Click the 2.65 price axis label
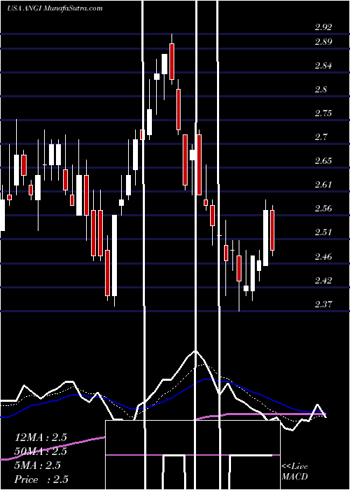This screenshot has width=350, height=490. pyautogui.click(x=323, y=161)
